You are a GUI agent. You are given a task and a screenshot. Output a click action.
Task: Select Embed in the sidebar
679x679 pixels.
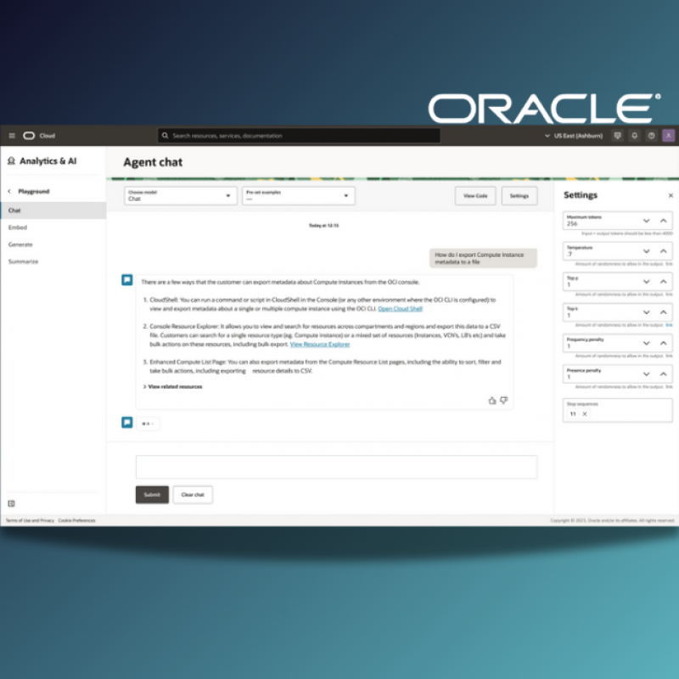18,227
